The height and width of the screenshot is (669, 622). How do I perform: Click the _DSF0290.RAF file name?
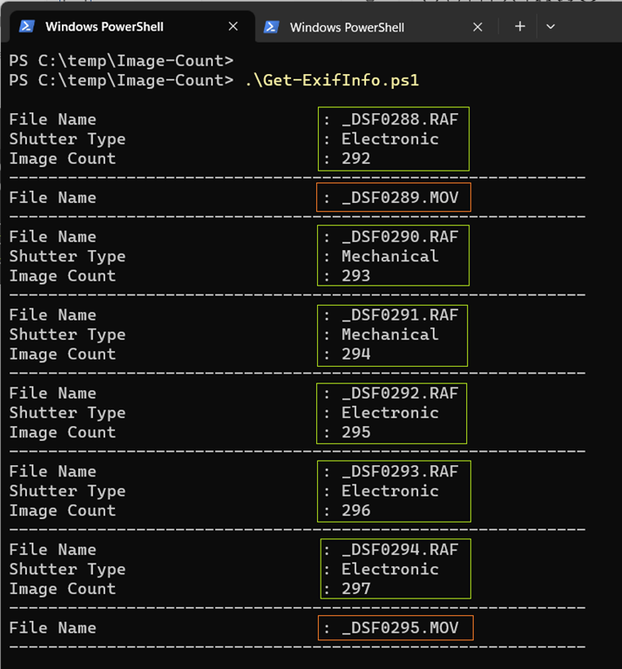(x=400, y=237)
